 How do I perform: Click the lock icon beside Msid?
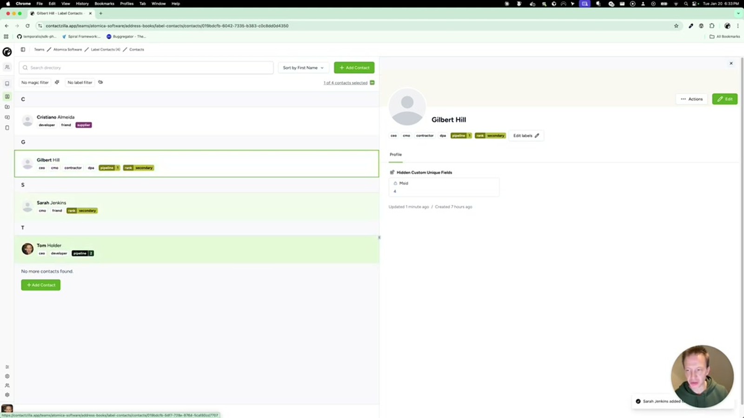point(395,183)
